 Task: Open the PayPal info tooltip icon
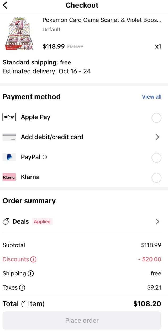[x=45, y=157]
